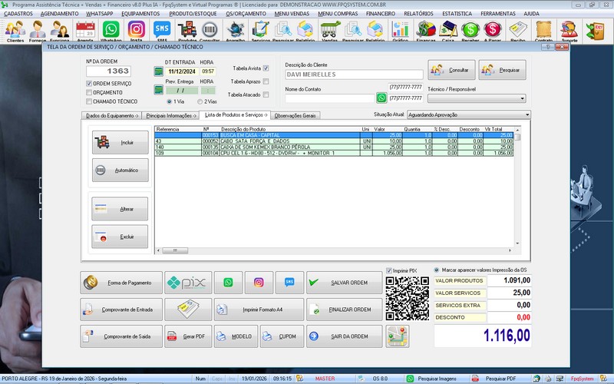Open the A Pagar red dollar icon

tap(493, 31)
